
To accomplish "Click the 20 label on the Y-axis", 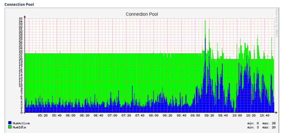I will pyautogui.click(x=21, y=59).
